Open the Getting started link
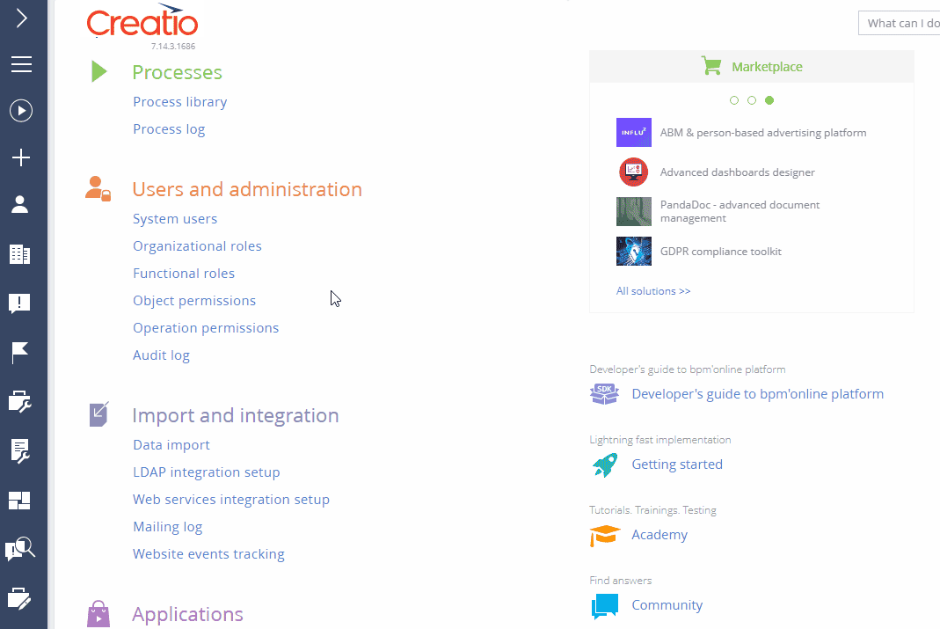Screen dimensions: 940x629 677,464
